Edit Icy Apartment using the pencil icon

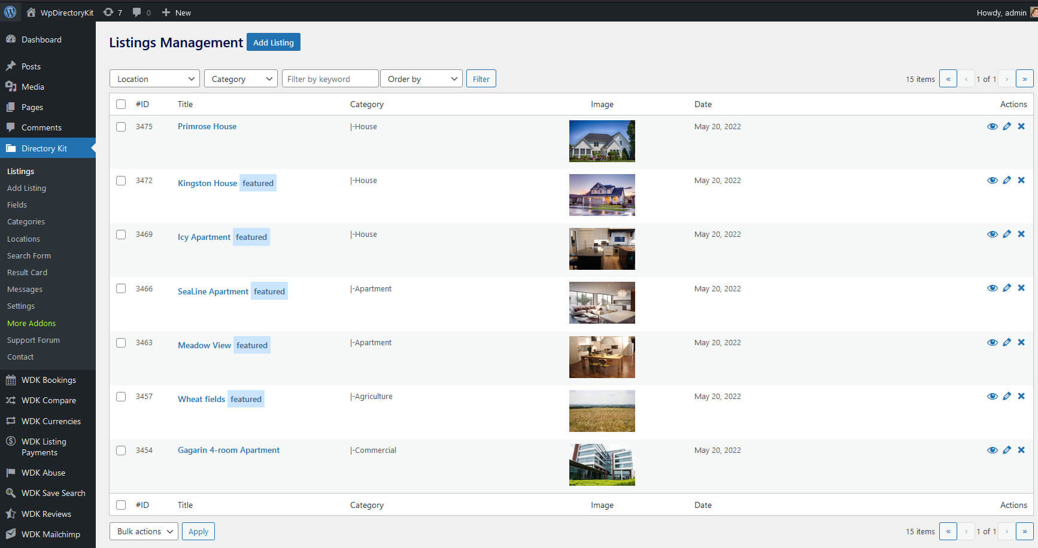[1007, 234]
